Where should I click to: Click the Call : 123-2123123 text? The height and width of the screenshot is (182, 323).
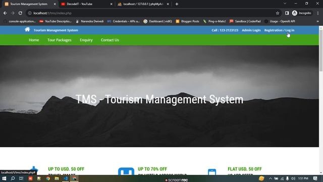[x=225, y=30]
